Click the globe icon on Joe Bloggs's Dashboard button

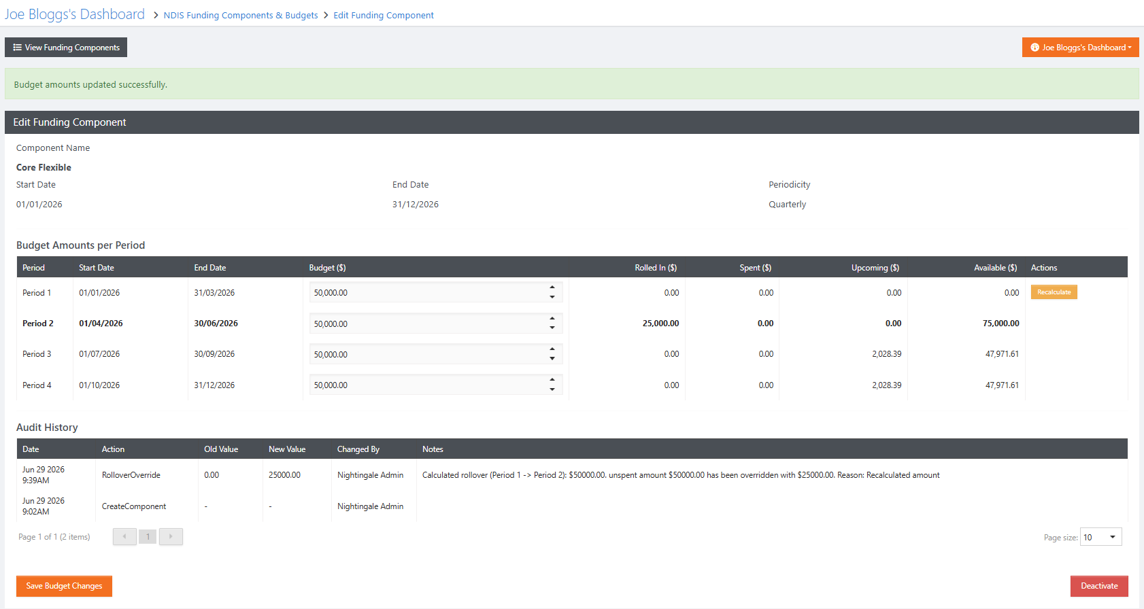click(x=1034, y=48)
